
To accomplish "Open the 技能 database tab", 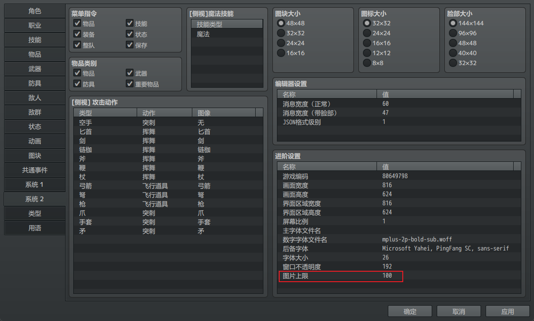I will (35, 40).
